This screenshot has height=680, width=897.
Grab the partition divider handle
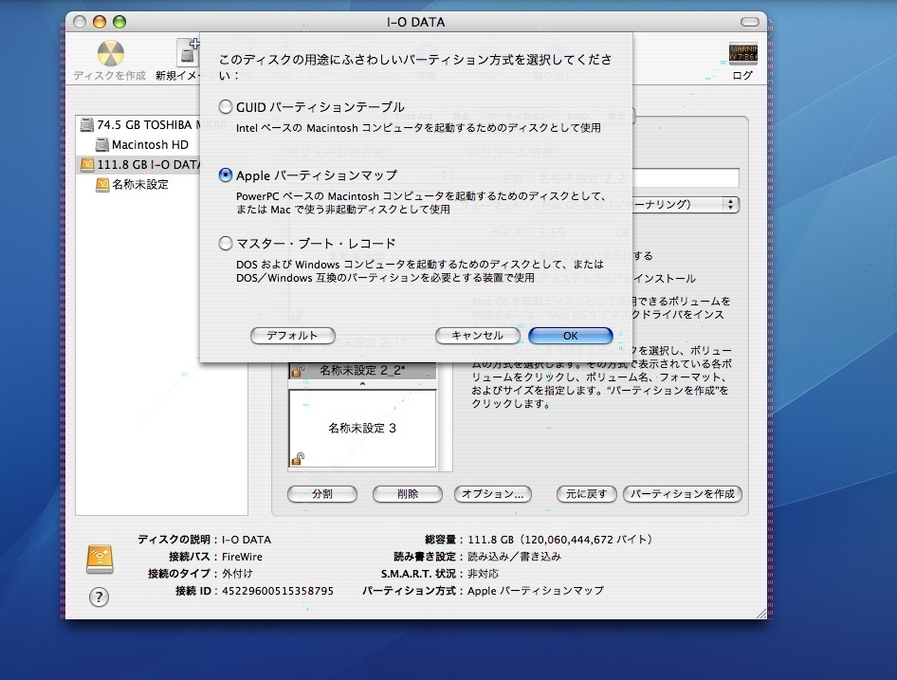362,385
